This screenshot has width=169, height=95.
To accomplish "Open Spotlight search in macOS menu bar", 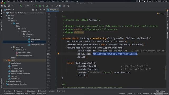I will pyautogui.click(x=163, y=1).
